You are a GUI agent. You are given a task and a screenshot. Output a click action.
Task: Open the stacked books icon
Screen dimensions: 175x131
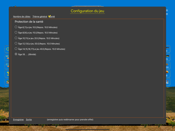click(x=7, y=82)
